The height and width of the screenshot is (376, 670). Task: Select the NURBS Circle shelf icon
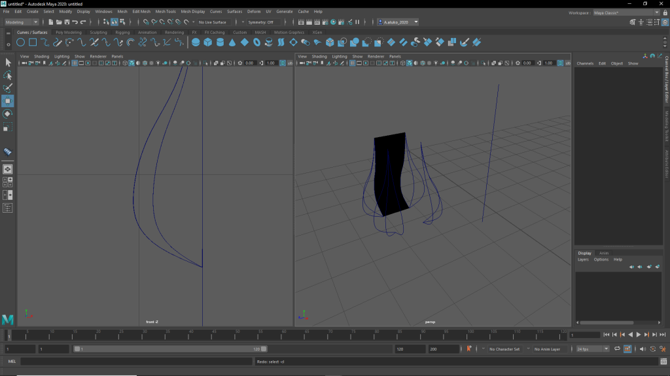21,42
